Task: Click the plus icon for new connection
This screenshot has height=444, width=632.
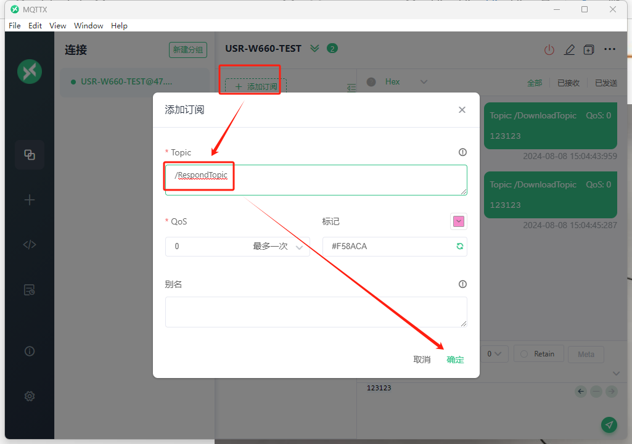Action: coord(30,200)
